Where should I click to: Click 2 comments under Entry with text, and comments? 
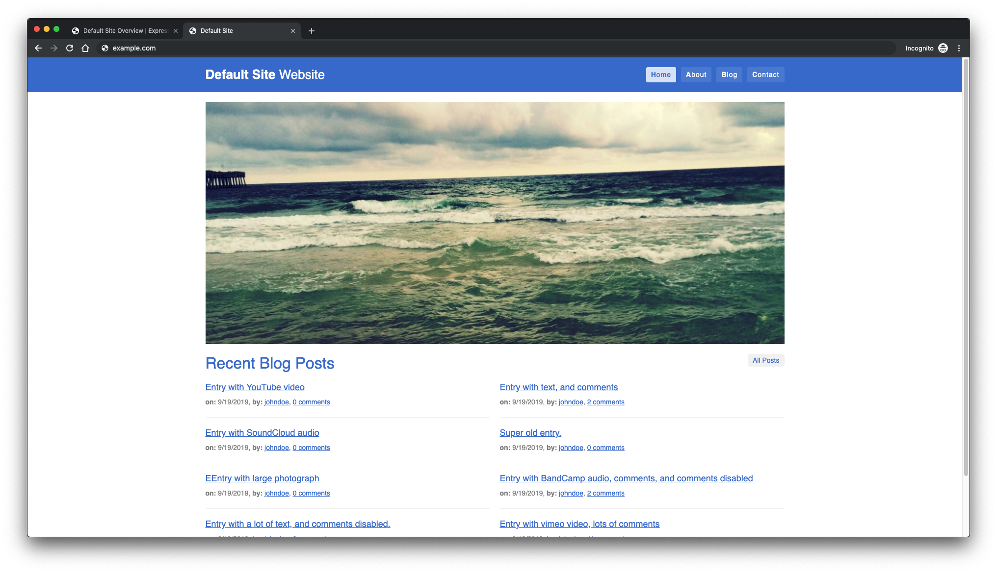(605, 402)
